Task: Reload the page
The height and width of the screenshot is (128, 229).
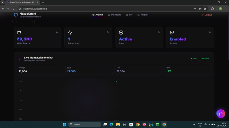Action: point(13,9)
